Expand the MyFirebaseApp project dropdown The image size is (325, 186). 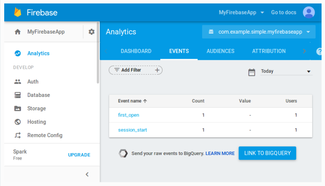pyautogui.click(x=241, y=12)
